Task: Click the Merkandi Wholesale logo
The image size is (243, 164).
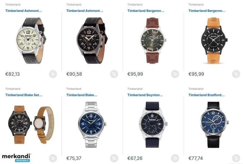Action: pyautogui.click(x=17, y=158)
